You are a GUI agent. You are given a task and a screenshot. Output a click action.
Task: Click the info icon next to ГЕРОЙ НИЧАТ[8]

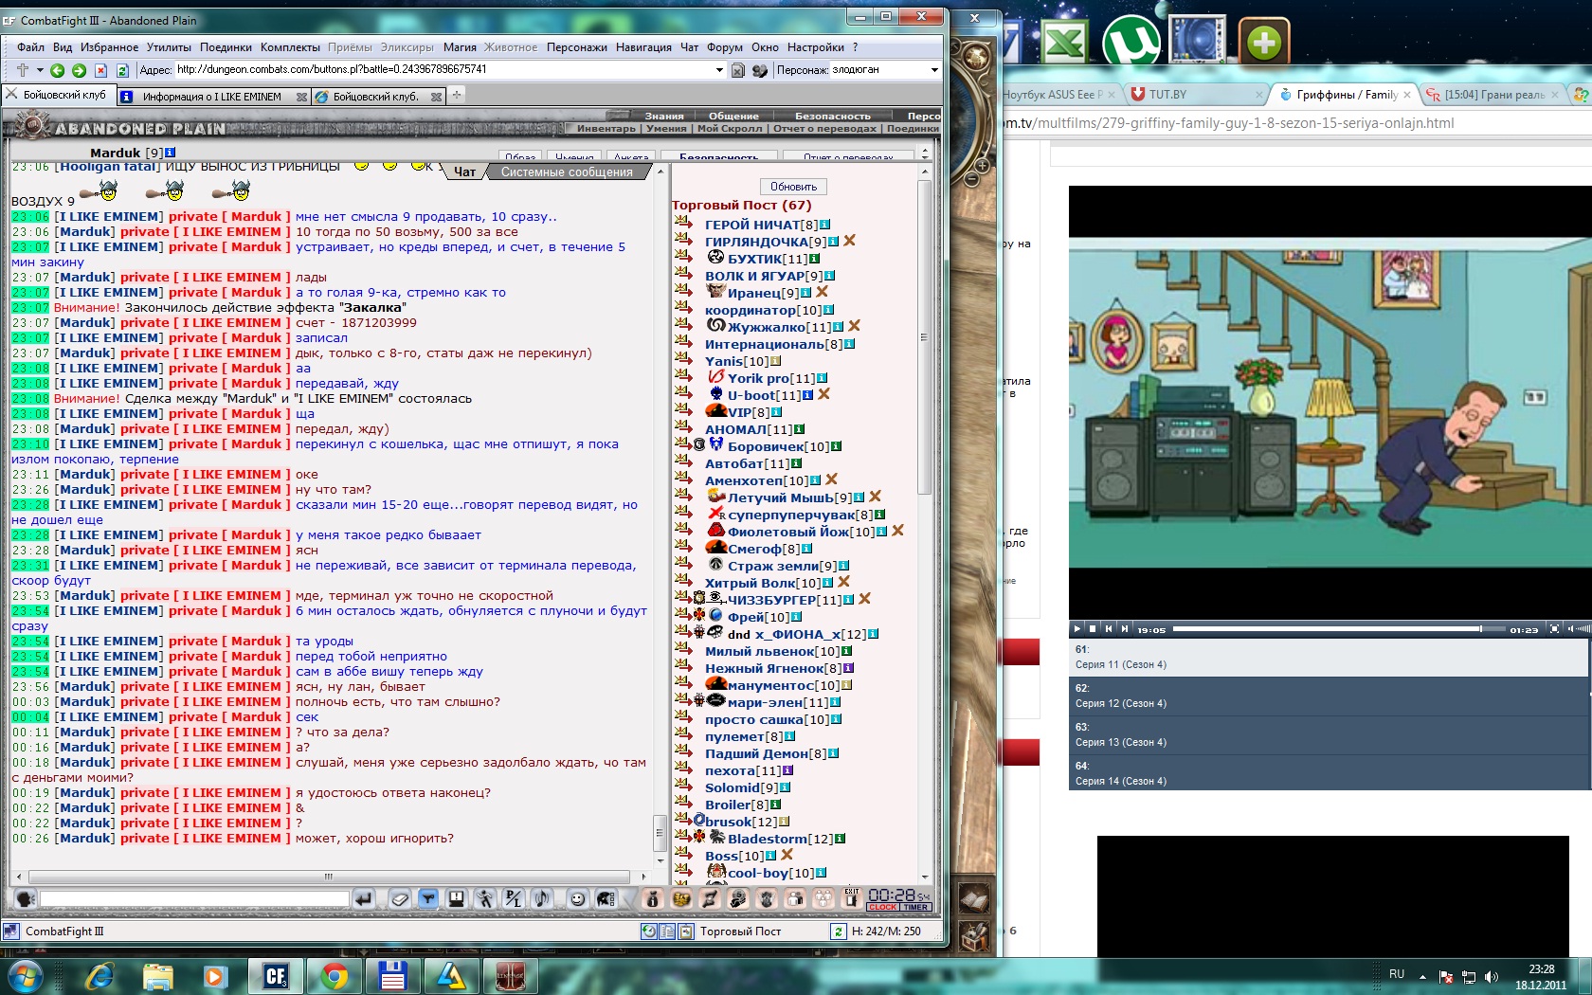click(825, 225)
